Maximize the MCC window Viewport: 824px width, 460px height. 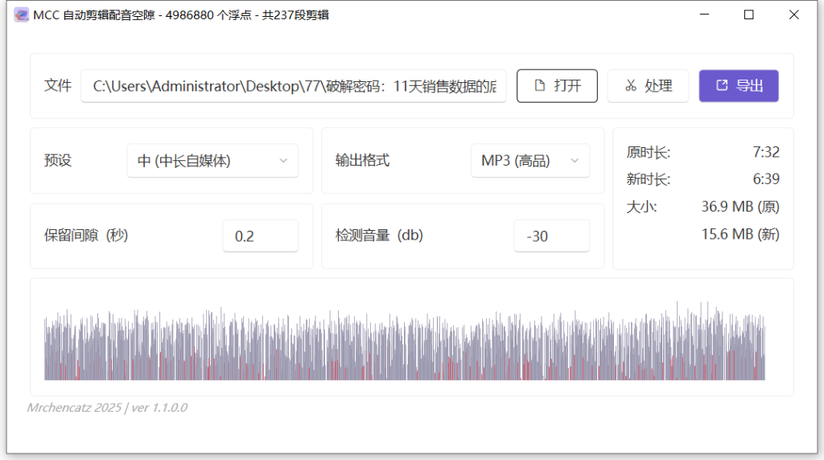coord(748,14)
